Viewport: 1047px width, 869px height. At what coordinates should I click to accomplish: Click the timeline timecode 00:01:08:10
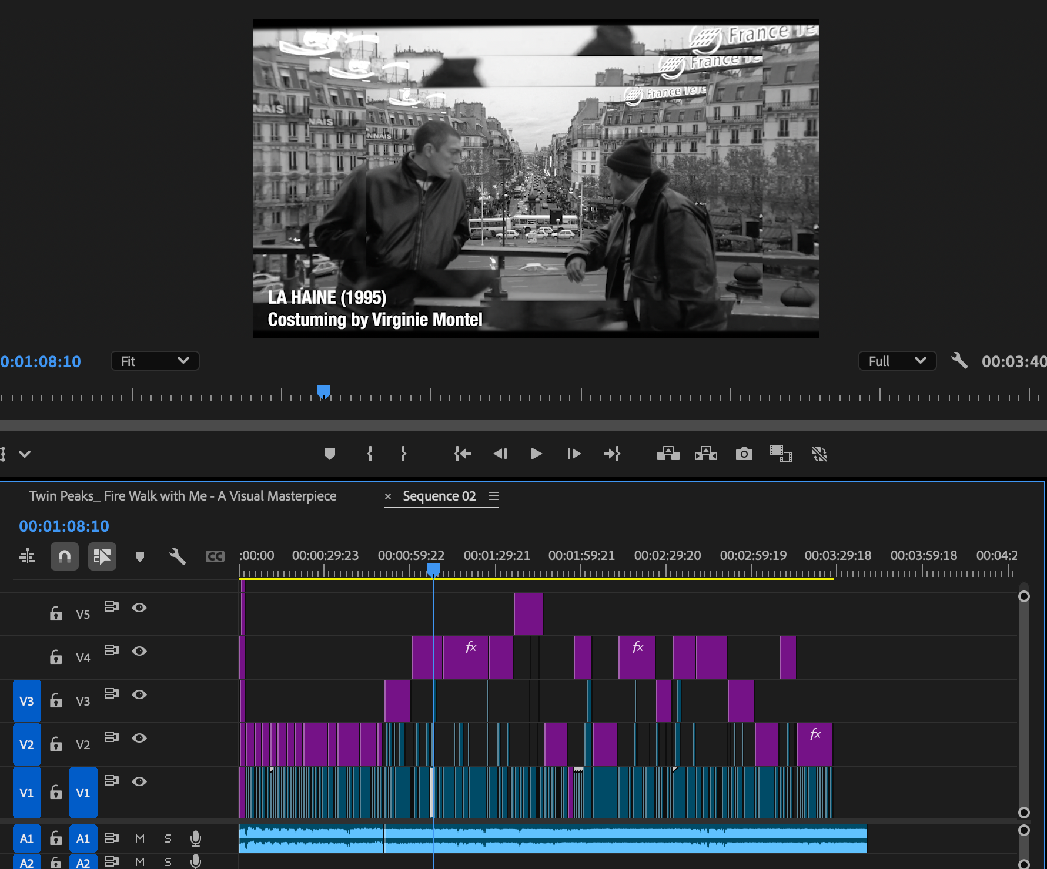64,526
